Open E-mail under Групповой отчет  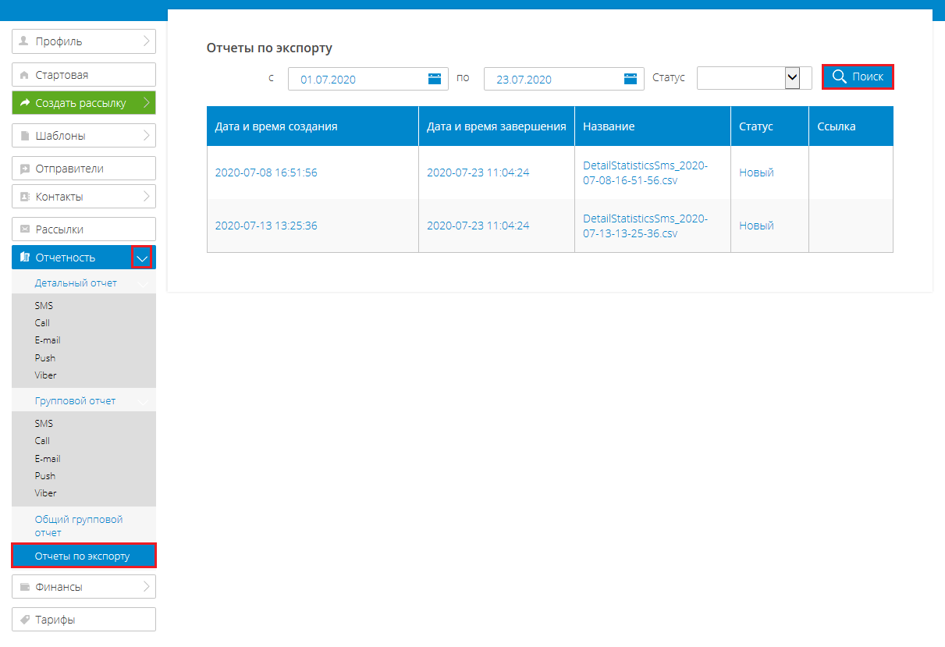coord(48,459)
